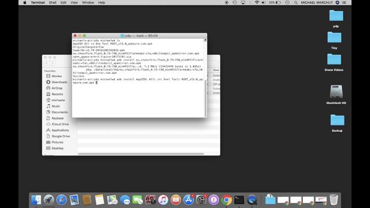Click the Terminal command prompt cursor line
370x208 pixels.
point(97,83)
